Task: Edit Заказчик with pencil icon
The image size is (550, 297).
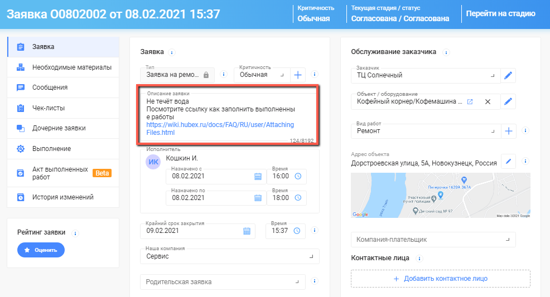Action: 508,76
